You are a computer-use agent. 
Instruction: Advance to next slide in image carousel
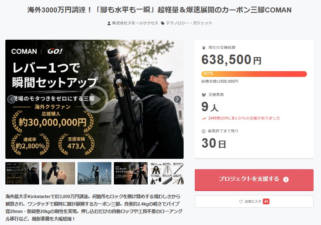coord(177,99)
